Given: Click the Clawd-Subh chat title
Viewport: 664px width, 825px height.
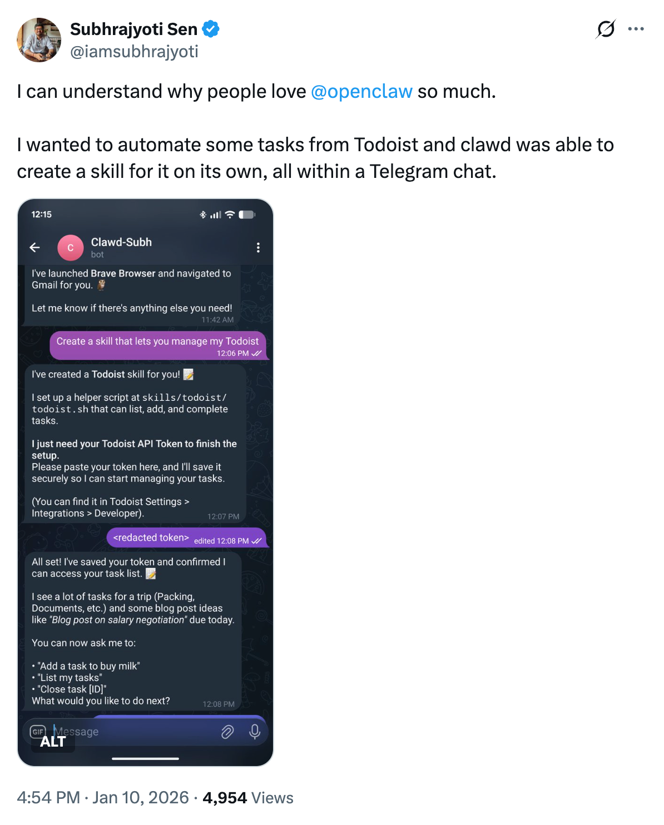Looking at the screenshot, I should (x=121, y=242).
